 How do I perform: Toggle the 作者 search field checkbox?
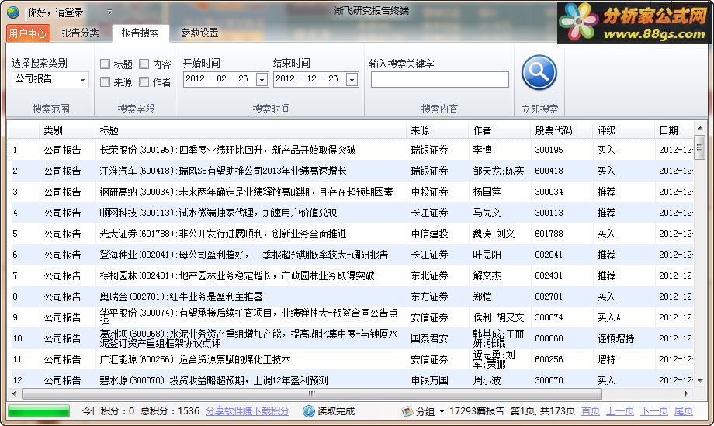click(144, 82)
